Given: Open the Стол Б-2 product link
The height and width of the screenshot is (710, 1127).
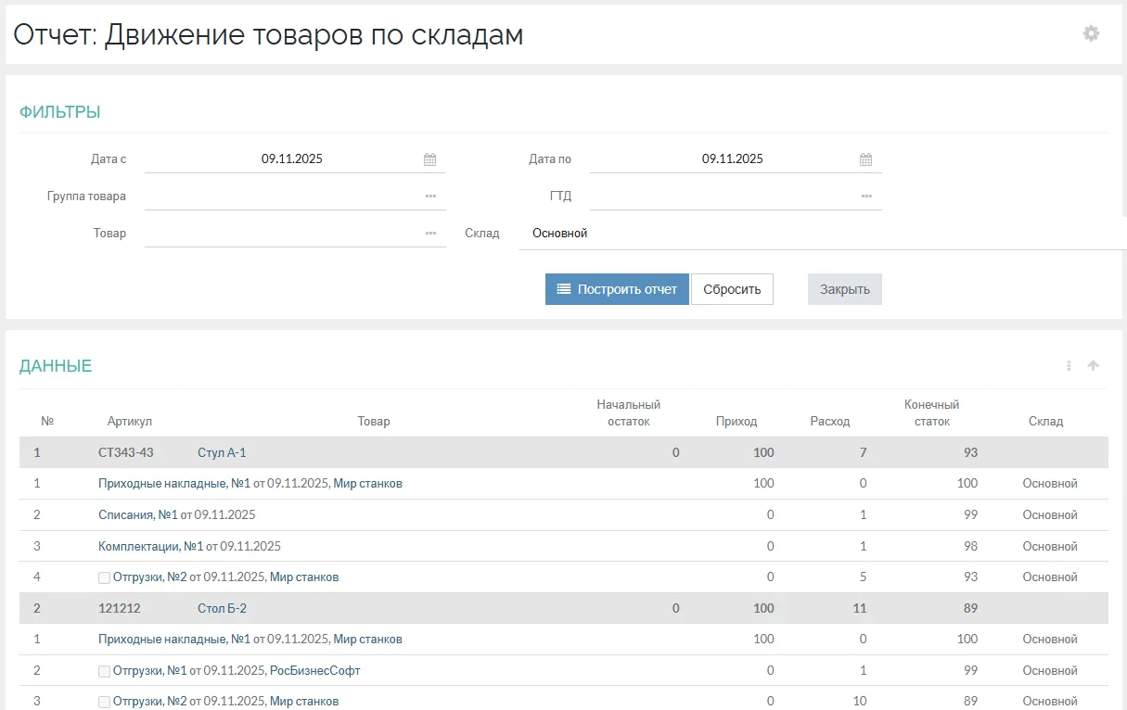Looking at the screenshot, I should point(222,609).
